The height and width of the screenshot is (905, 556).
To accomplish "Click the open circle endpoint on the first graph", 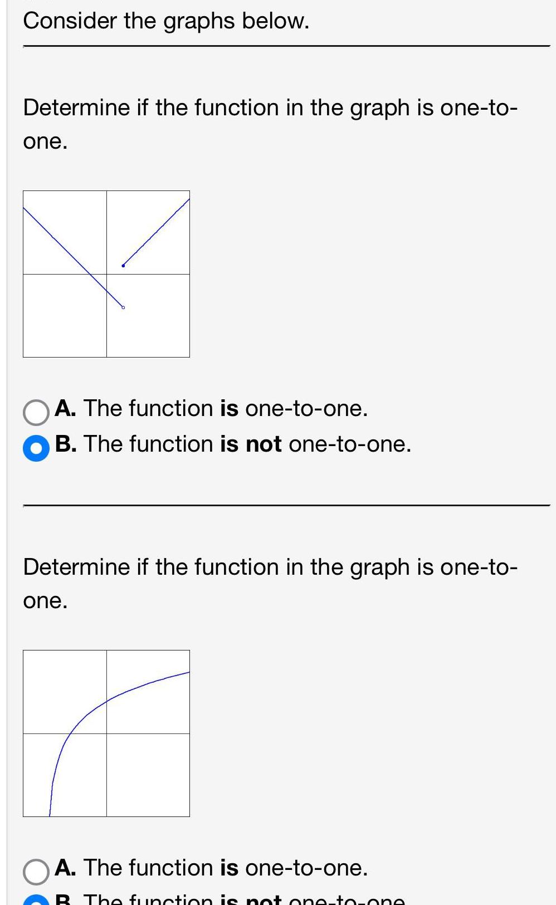I will click(x=123, y=307).
